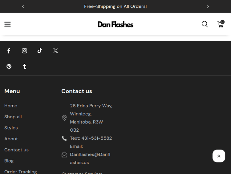
Task: Open the About page link
Action: (11, 139)
